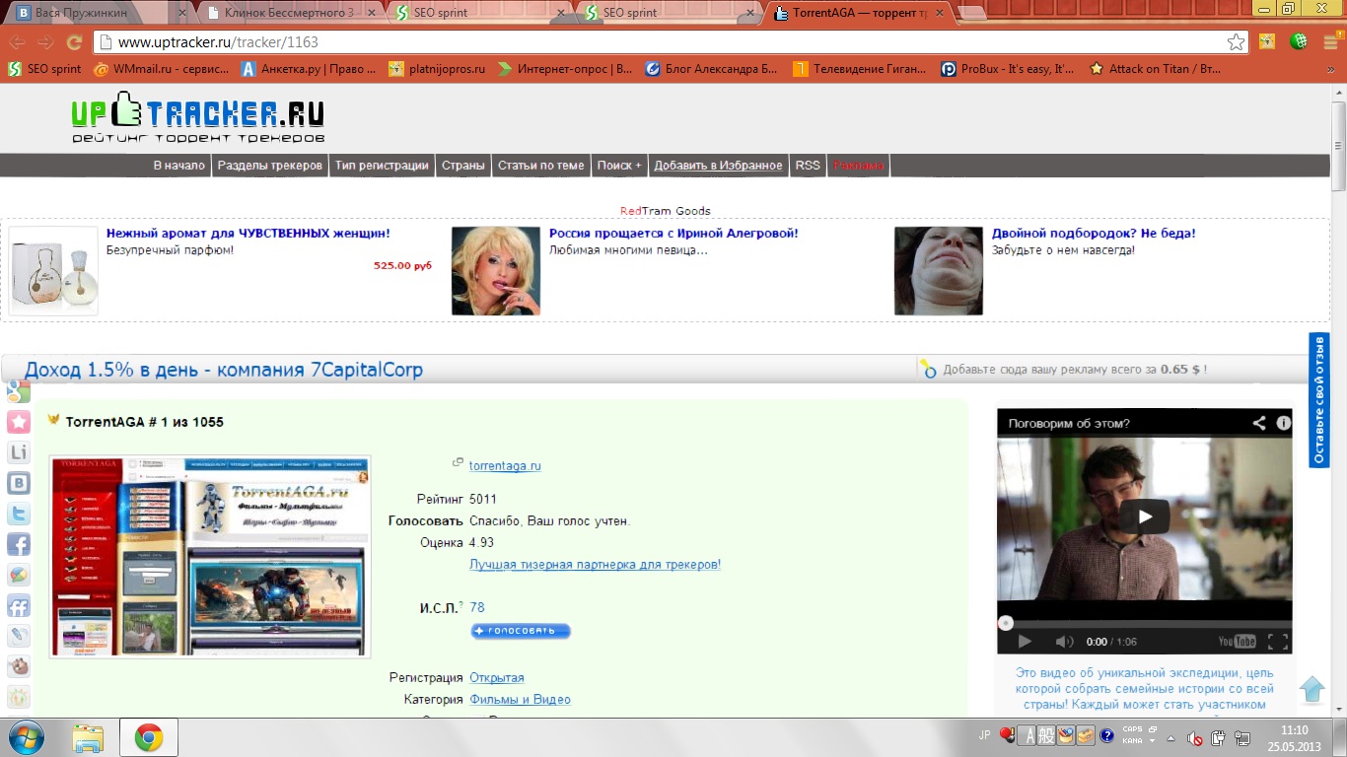Open red 'Реклама' menu item
Image resolution: width=1347 pixels, height=757 pixels.
(x=859, y=166)
